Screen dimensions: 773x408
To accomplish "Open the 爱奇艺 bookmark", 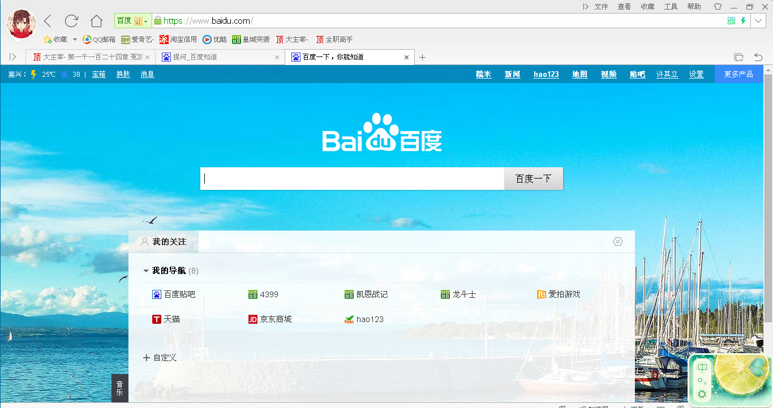I will pos(138,40).
